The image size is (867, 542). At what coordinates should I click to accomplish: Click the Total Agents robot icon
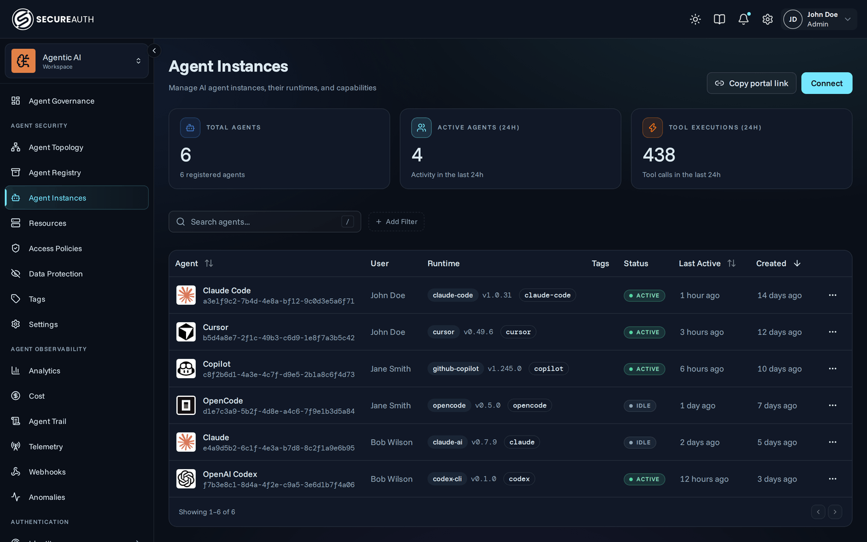tap(190, 128)
